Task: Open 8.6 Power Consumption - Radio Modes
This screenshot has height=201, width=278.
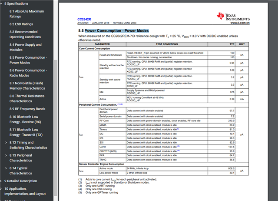Action: [x=28, y=73]
